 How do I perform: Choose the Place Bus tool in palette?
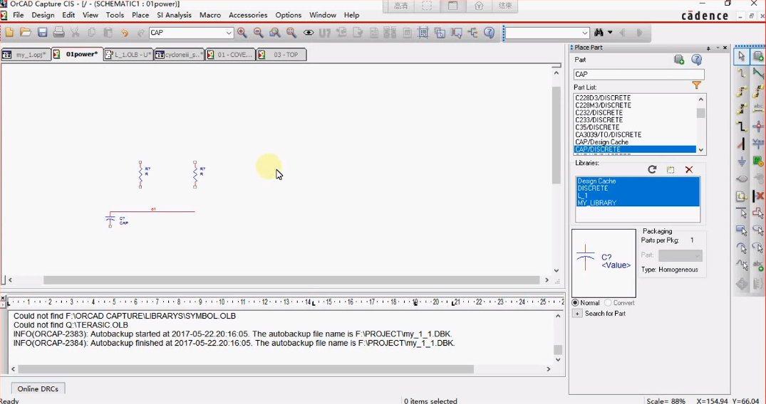pyautogui.click(x=742, y=127)
